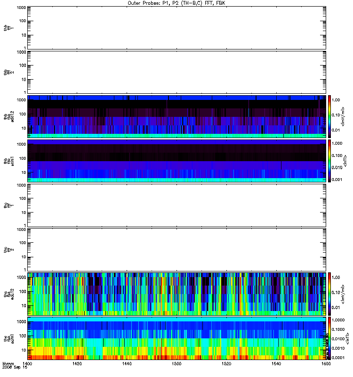Click the thb fbk edc12 color bar
The height and width of the screenshot is (377, 353).
pos(329,116)
